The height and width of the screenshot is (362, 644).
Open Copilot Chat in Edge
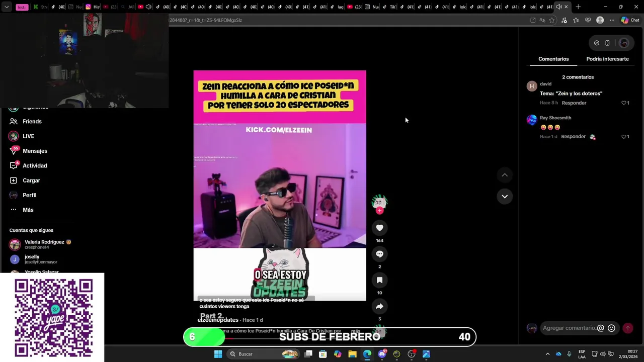coord(630,20)
